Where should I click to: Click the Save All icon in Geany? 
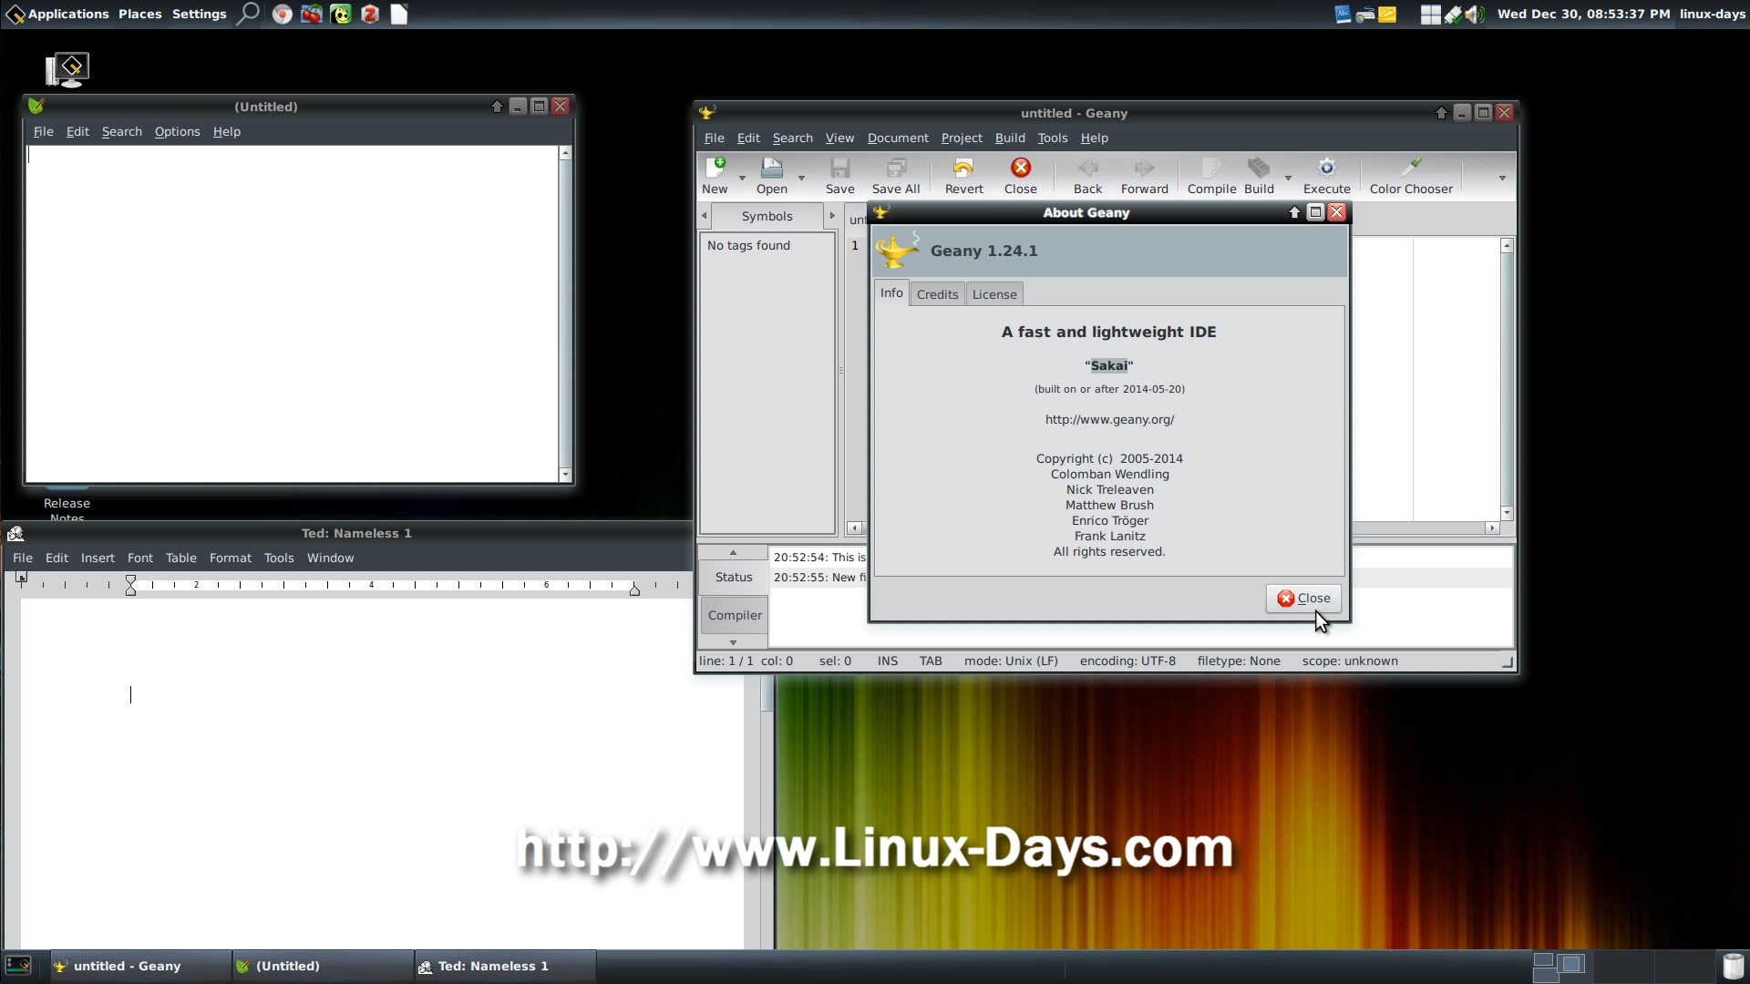[x=896, y=168]
